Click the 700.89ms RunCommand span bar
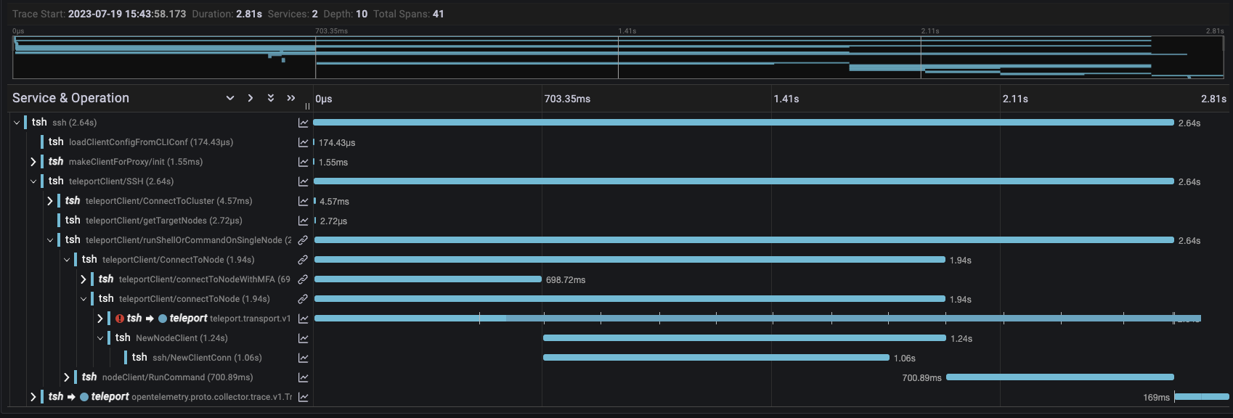Screen dimensions: 1233x418 tap(1060, 377)
